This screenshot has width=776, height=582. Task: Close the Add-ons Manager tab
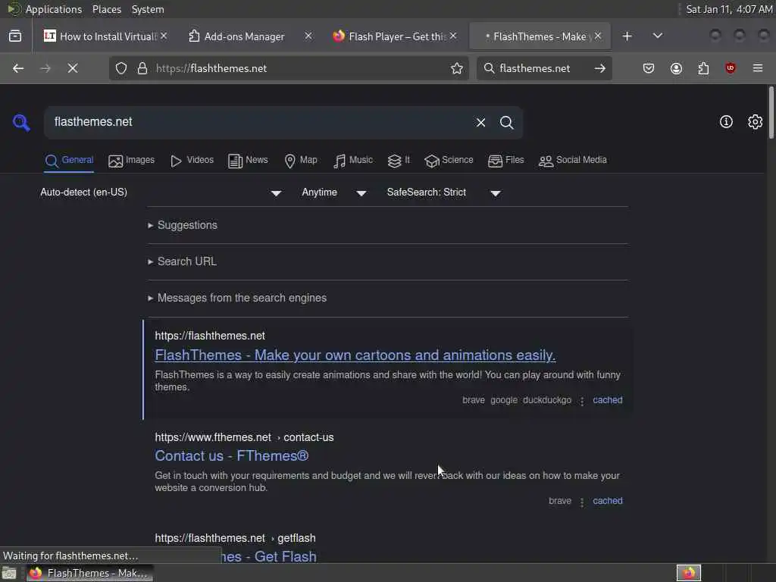pyautogui.click(x=308, y=36)
